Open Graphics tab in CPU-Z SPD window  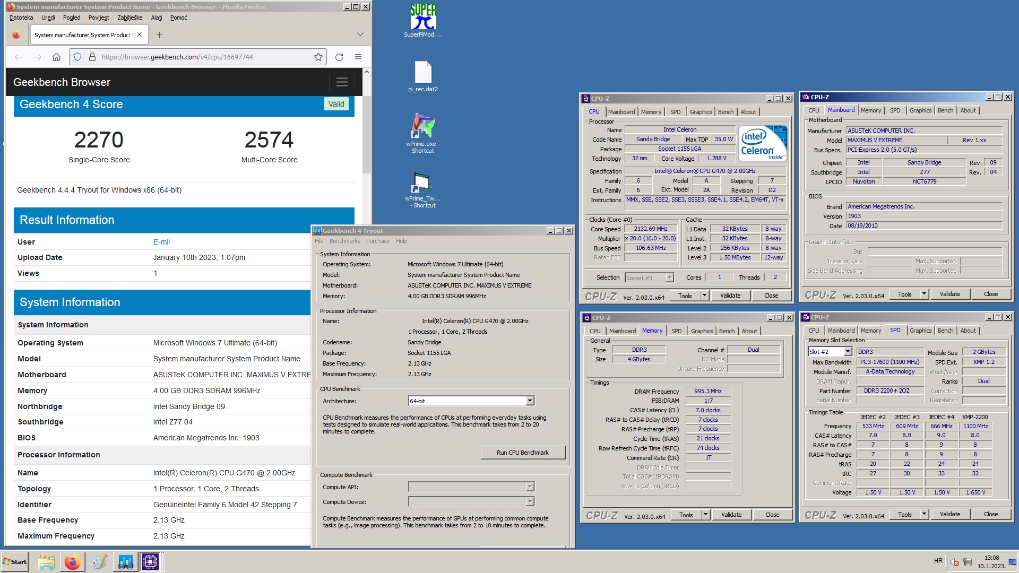[x=920, y=331]
